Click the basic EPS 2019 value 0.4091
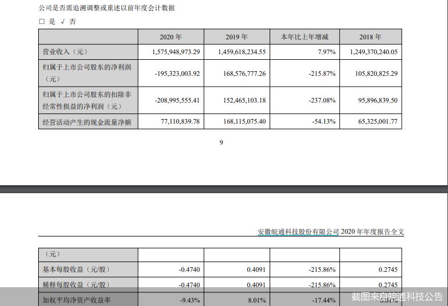This screenshot has height=306, width=448. [x=256, y=270]
